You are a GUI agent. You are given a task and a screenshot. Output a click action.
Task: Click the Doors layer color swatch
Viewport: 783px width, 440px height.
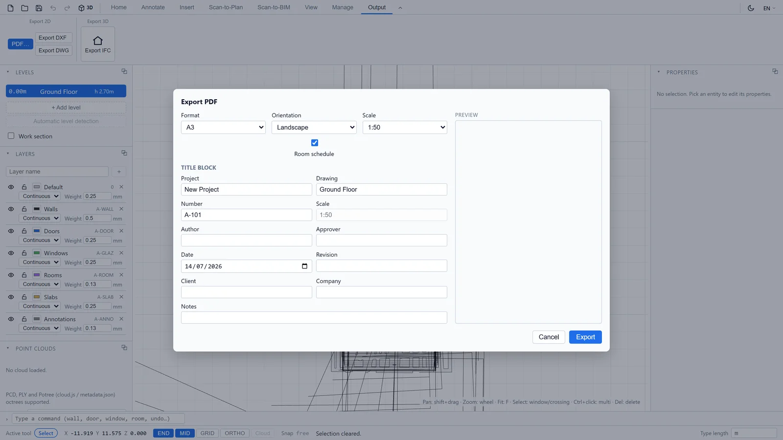click(37, 231)
